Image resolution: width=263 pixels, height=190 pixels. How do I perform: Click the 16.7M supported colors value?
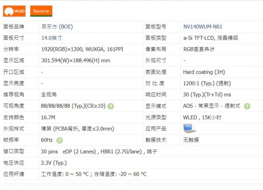click(x=48, y=117)
